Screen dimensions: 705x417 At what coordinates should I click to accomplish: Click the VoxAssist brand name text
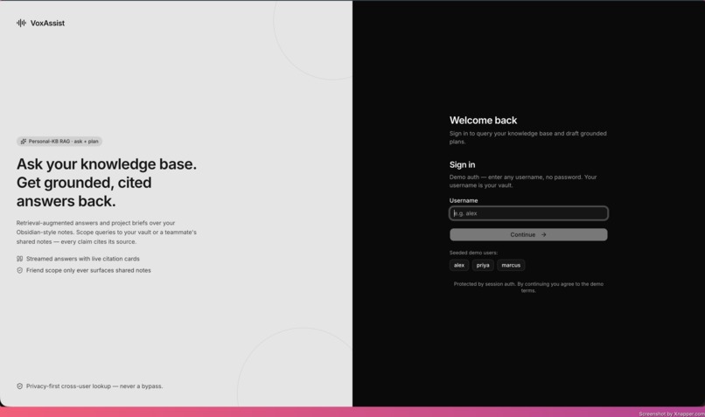47,23
